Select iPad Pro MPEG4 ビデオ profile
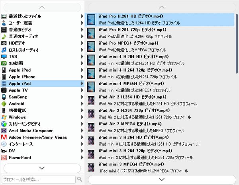239x185 pixels. click(x=159, y=47)
